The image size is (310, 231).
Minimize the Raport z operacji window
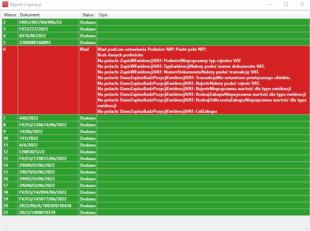coord(270,5)
